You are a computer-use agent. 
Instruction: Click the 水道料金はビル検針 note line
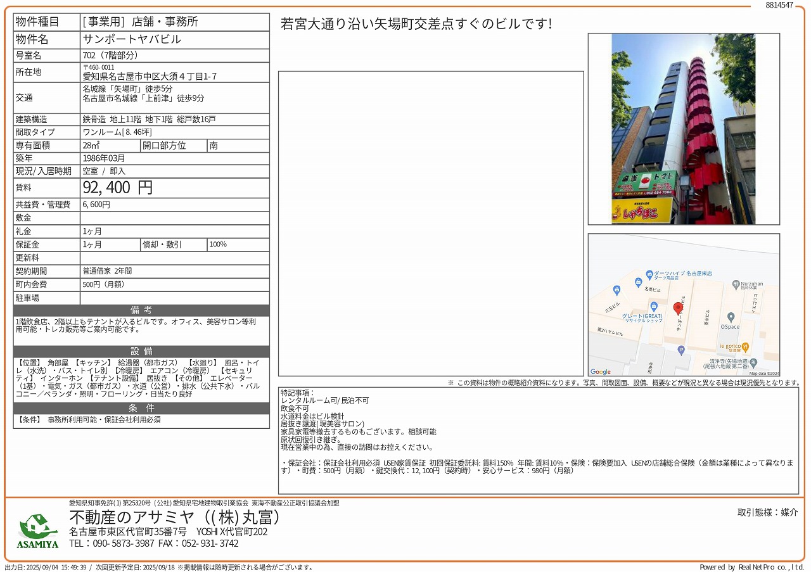(312, 416)
